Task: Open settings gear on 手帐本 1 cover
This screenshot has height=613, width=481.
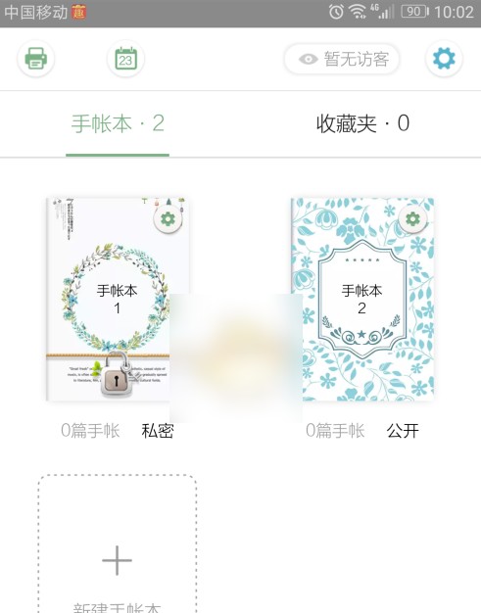Action: [168, 219]
